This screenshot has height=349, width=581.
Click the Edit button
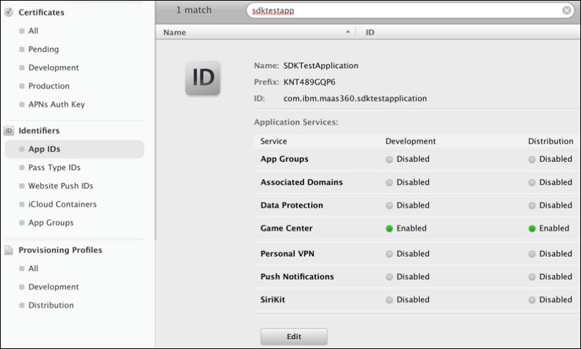[294, 336]
